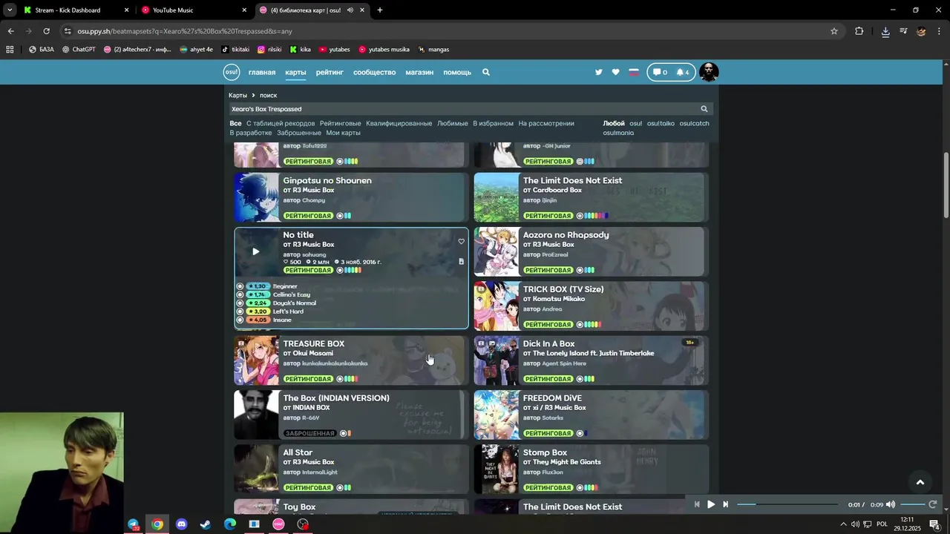Filter by На рассмотрении status

tap(546, 123)
